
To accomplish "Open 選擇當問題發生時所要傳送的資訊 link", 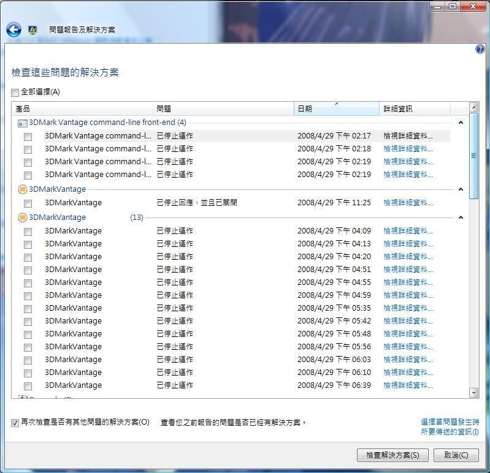I will (450, 427).
